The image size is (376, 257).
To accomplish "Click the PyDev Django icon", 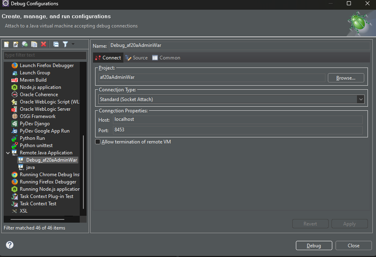I will (x=15, y=124).
